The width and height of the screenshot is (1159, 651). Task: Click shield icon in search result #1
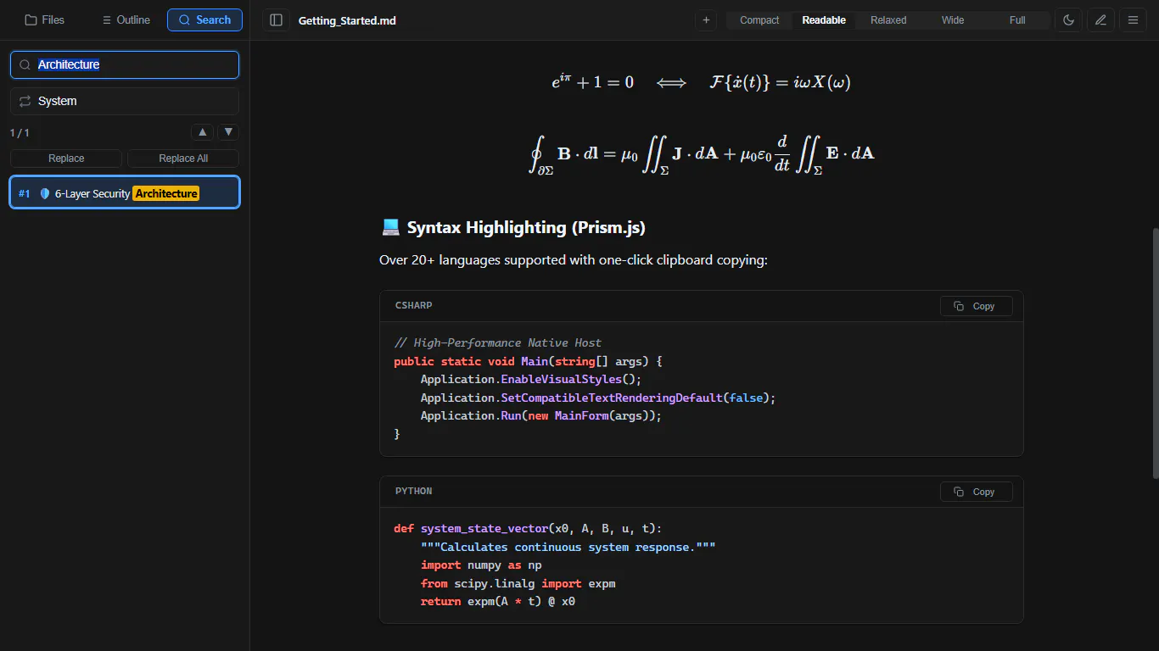tap(45, 194)
